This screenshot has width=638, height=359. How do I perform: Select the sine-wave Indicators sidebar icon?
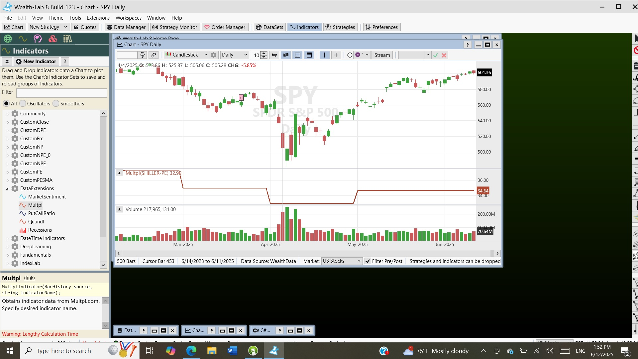pyautogui.click(x=23, y=39)
